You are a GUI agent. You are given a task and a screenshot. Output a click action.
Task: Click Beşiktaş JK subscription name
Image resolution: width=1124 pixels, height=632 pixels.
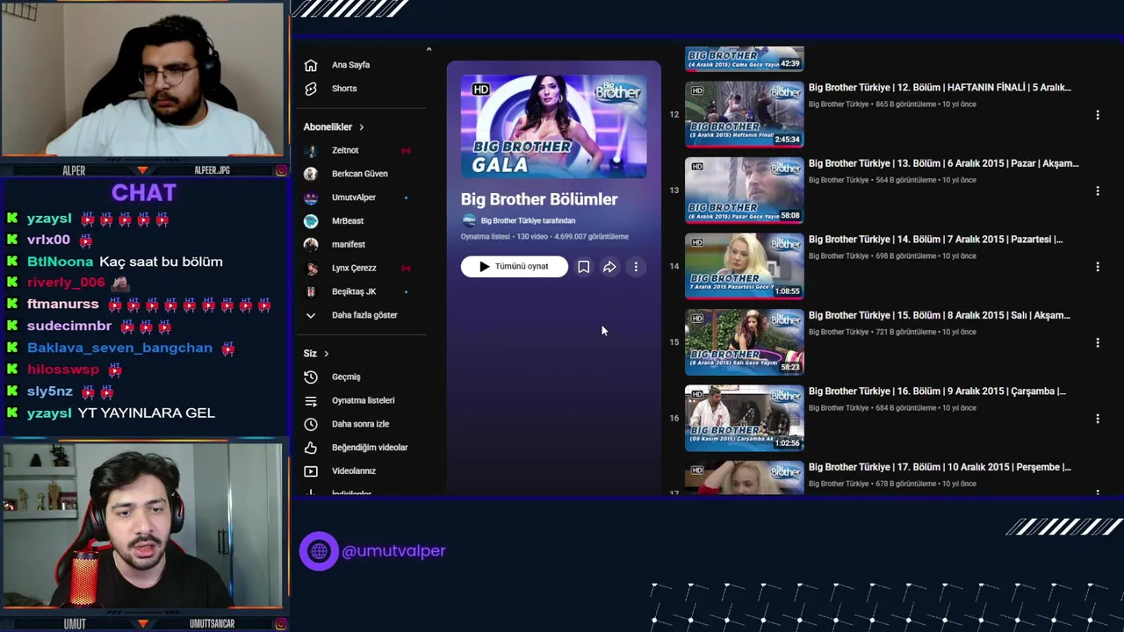click(x=354, y=291)
